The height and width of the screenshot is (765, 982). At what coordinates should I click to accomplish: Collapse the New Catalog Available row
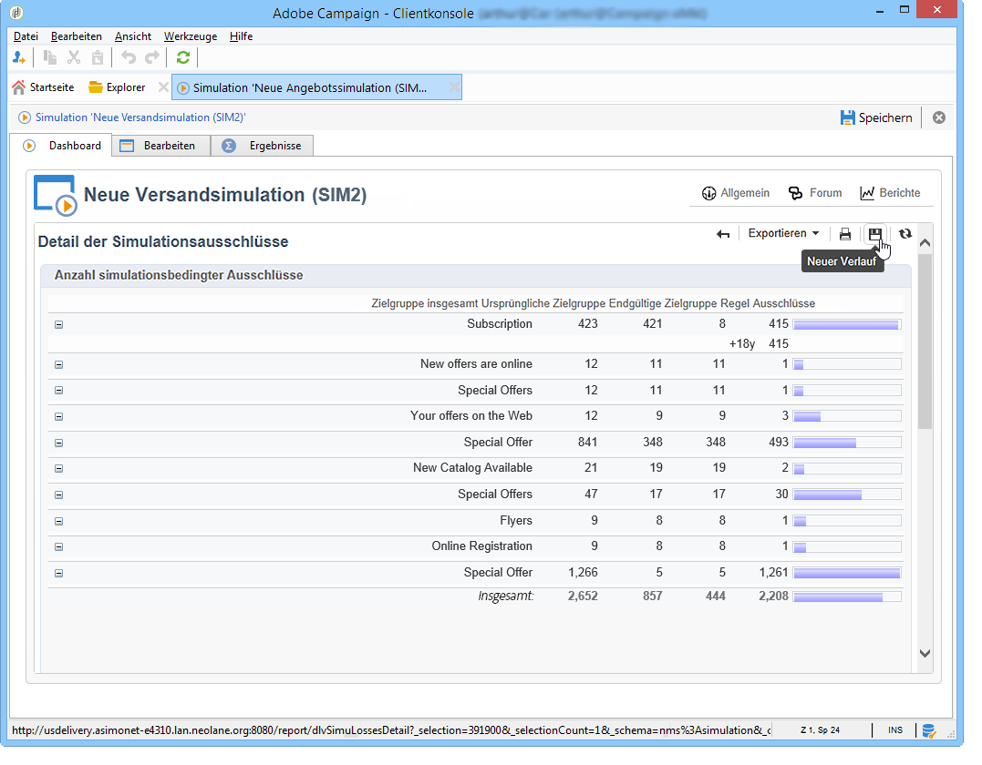click(59, 468)
